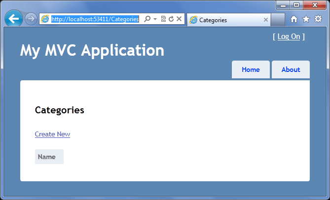Close the Internet Explorer window
The image size is (330, 200).
315,5
